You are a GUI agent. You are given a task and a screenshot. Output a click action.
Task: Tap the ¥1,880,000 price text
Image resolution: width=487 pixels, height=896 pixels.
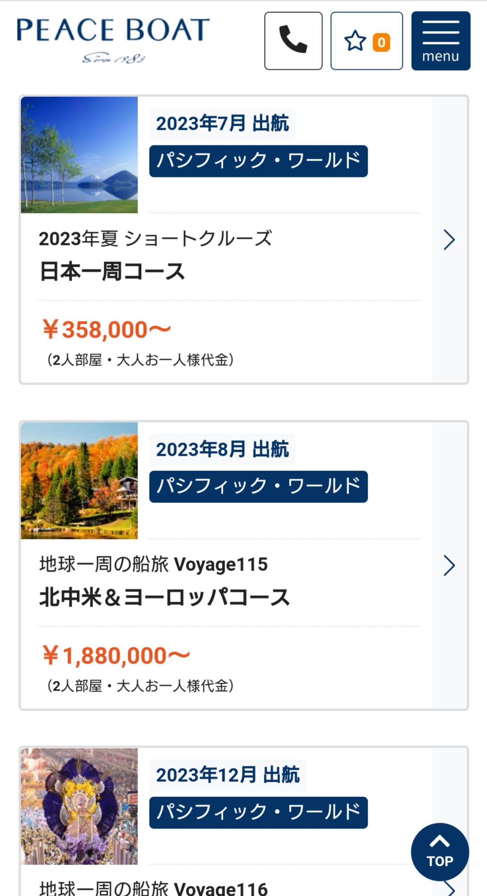click(x=116, y=655)
